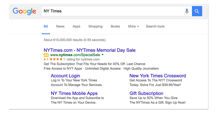The width and height of the screenshot is (217, 113).
Task: Click 'Get The Subscription That Fits' description line
Action: point(94,64)
